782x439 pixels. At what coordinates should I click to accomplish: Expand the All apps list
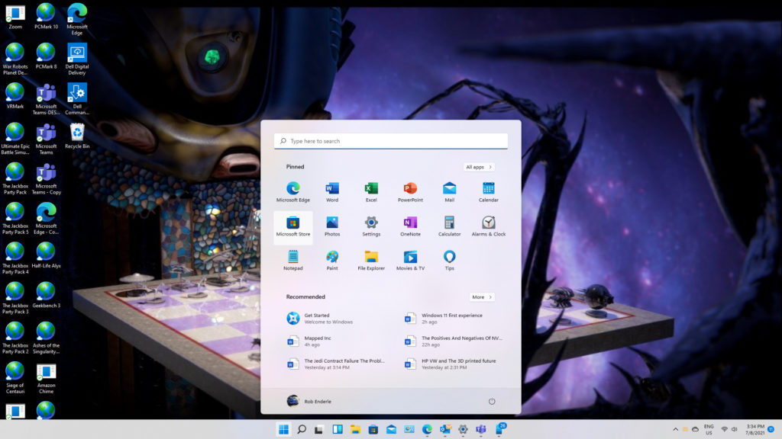(479, 167)
